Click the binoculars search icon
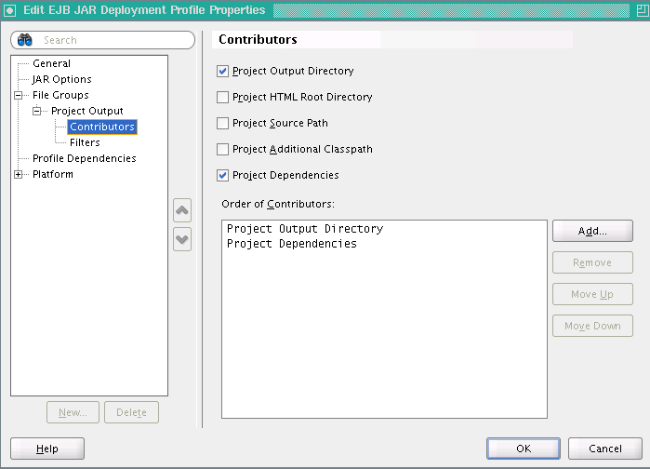The height and width of the screenshot is (469, 650). pyautogui.click(x=25, y=40)
